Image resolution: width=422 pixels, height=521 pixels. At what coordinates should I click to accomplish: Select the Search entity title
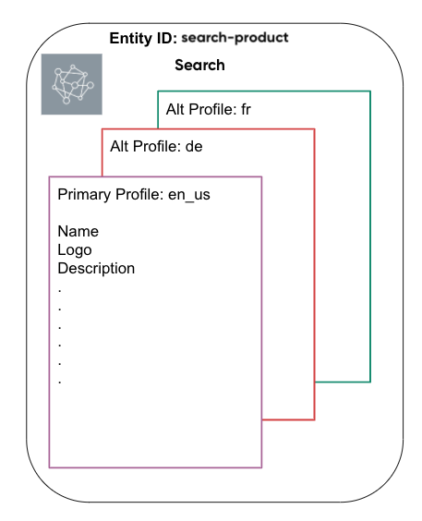click(x=199, y=65)
